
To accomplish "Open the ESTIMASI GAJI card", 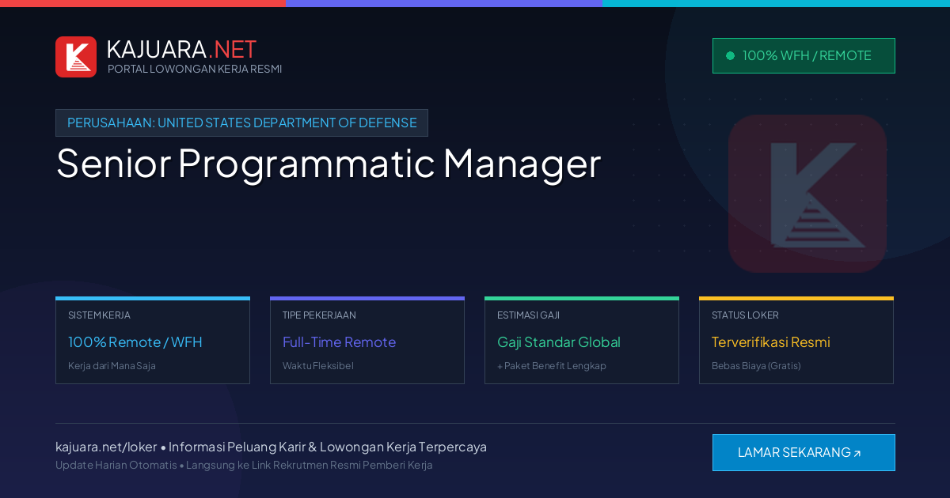I will coord(582,341).
